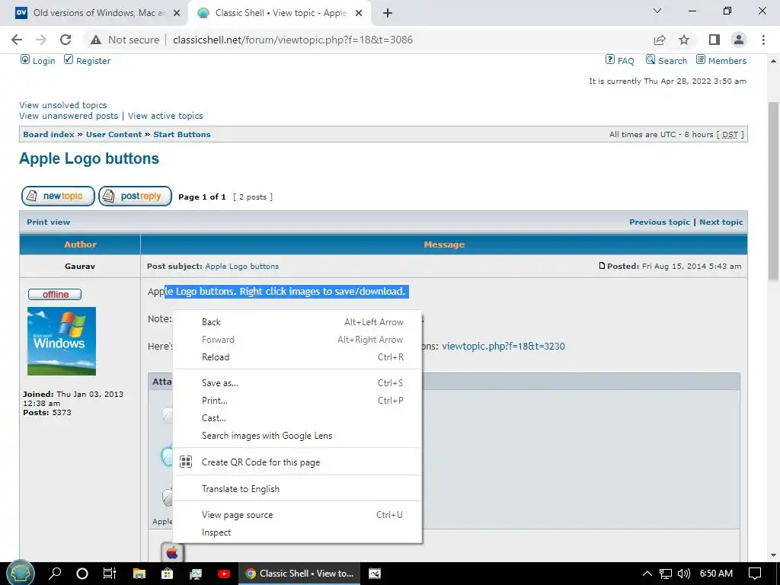Choose Cast... in the context menu
Viewport: 780px width, 585px height.
point(298,418)
